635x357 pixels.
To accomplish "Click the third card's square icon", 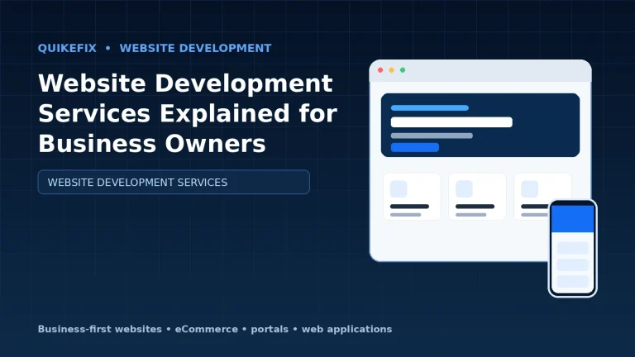I will click(529, 189).
